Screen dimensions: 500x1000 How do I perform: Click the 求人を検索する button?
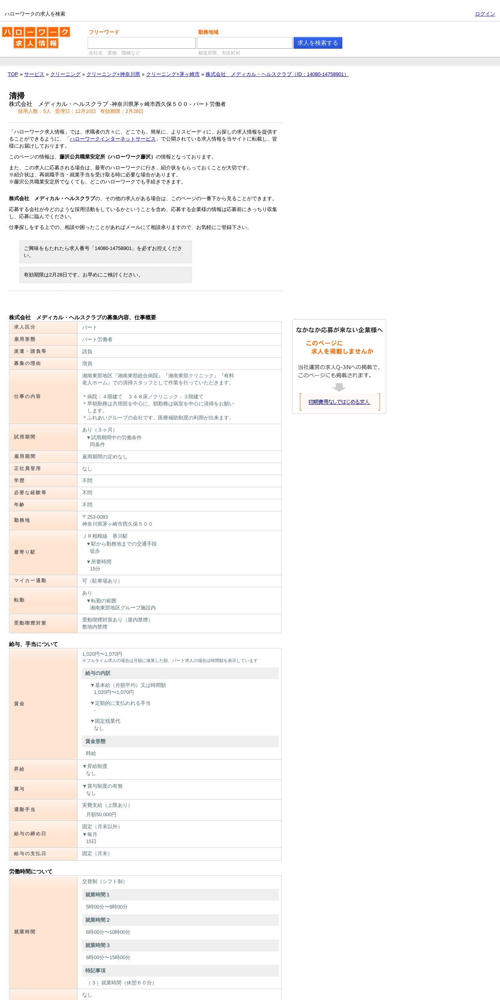(318, 43)
